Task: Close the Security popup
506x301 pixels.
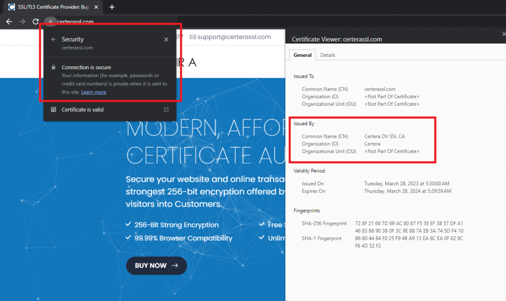Action: tap(166, 40)
